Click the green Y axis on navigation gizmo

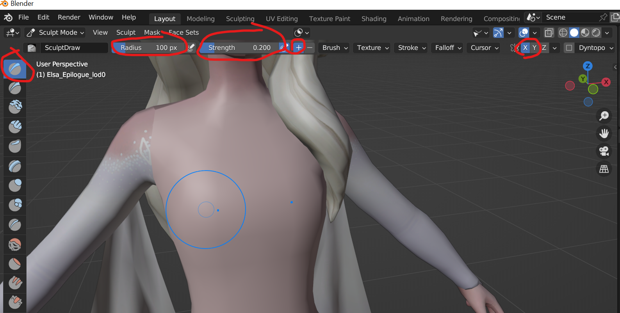tap(583, 79)
